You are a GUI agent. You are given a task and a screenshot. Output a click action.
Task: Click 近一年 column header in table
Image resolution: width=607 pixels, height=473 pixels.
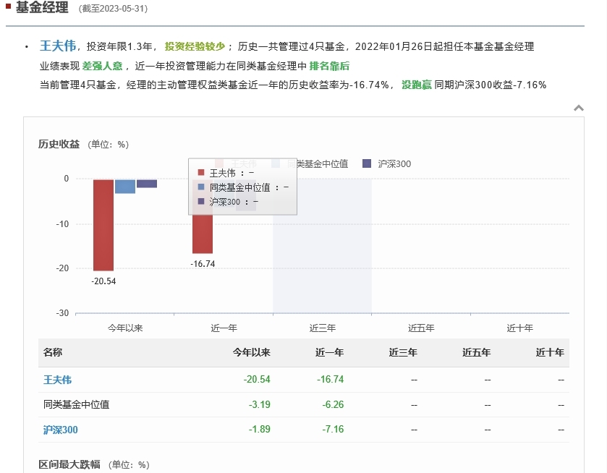coord(329,353)
